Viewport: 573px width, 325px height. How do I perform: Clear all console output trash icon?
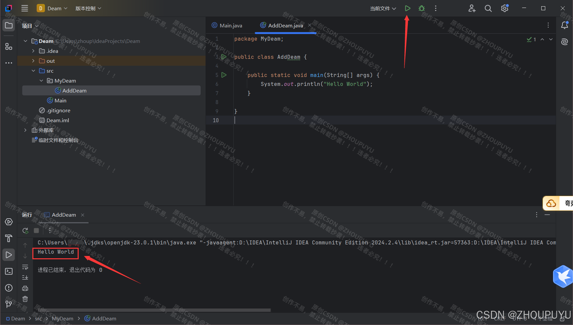pos(25,299)
